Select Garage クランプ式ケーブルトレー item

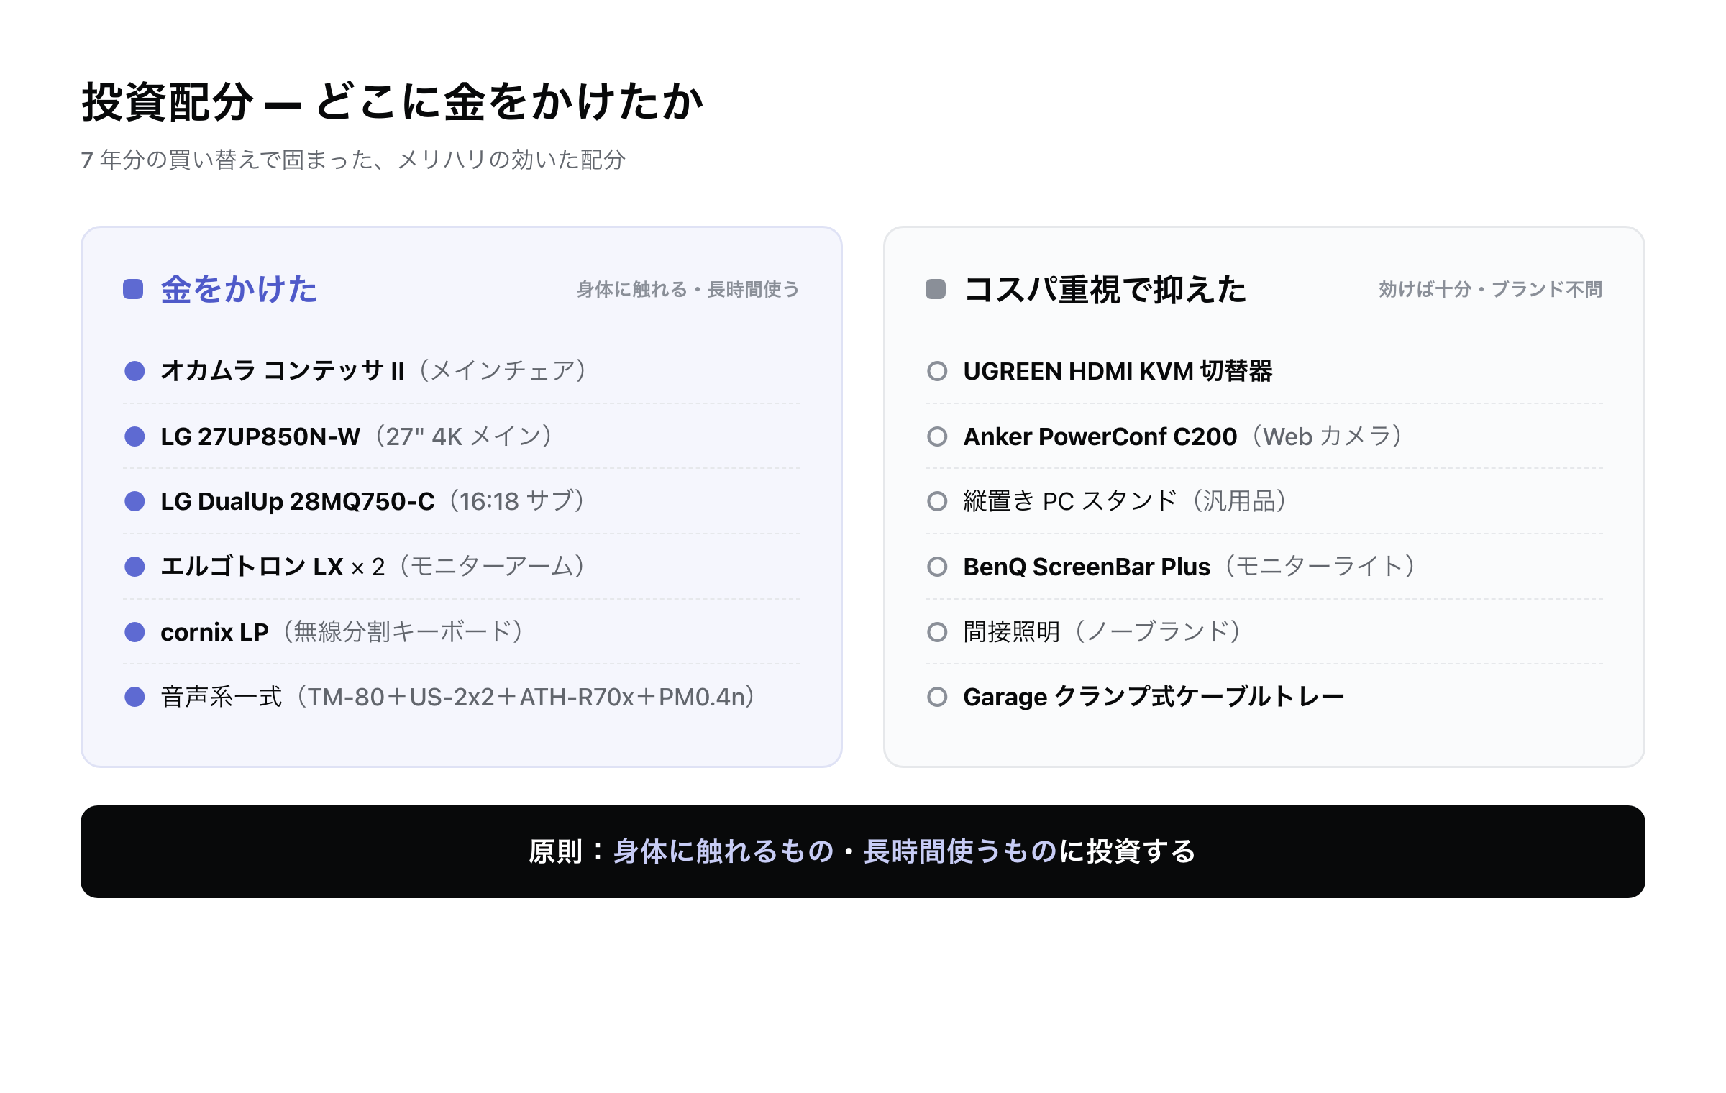[1154, 697]
